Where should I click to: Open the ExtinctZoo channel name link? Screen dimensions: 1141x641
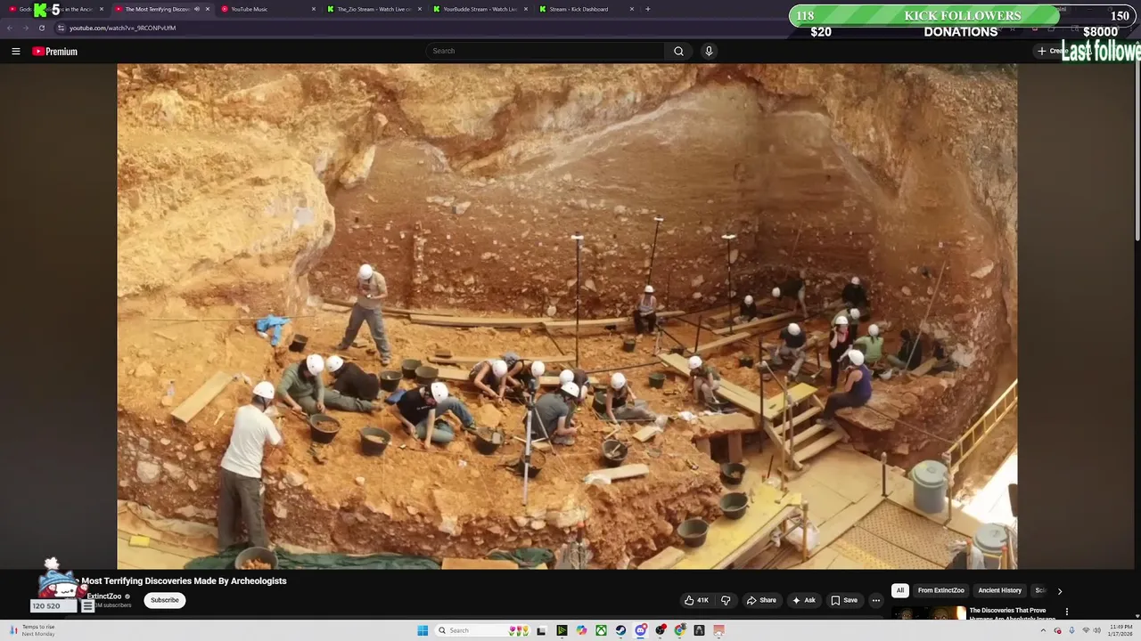pyautogui.click(x=104, y=596)
